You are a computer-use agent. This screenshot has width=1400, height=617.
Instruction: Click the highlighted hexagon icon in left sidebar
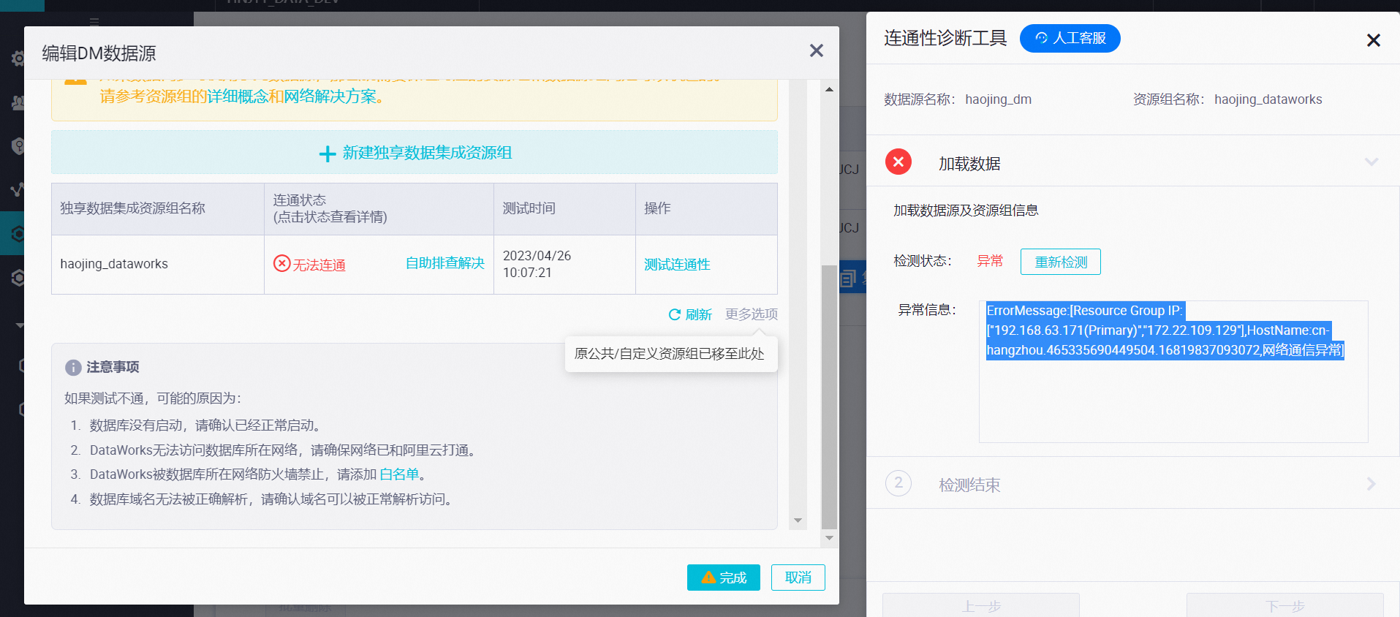(x=18, y=234)
